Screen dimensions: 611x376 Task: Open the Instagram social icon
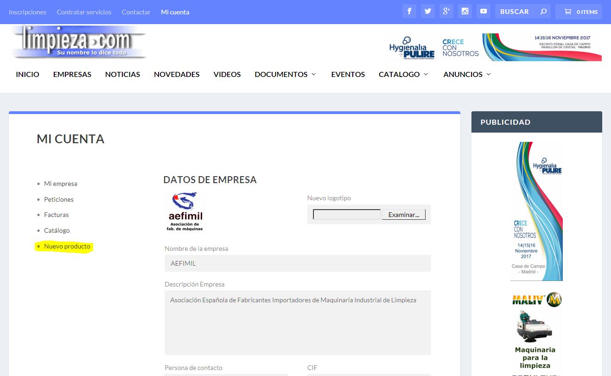coord(465,12)
